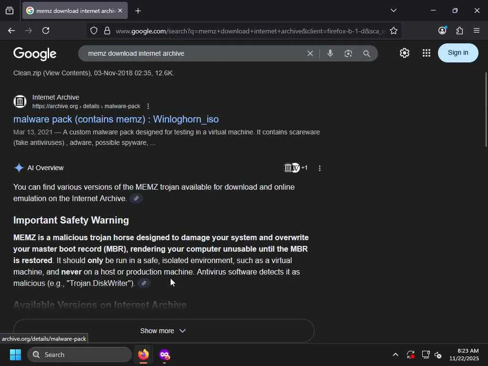The width and height of the screenshot is (488, 366).
Task: Switch to Firefox in the taskbar
Action: tap(143, 355)
